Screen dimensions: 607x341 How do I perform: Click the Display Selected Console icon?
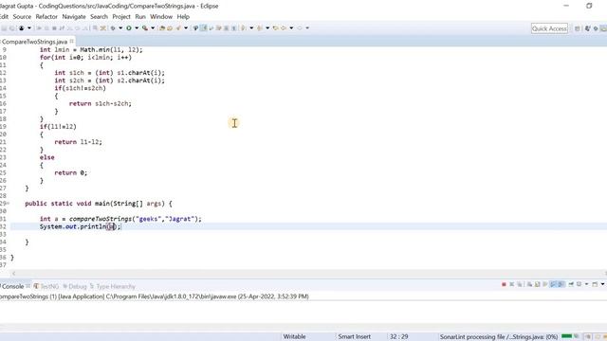pyautogui.click(x=579, y=284)
